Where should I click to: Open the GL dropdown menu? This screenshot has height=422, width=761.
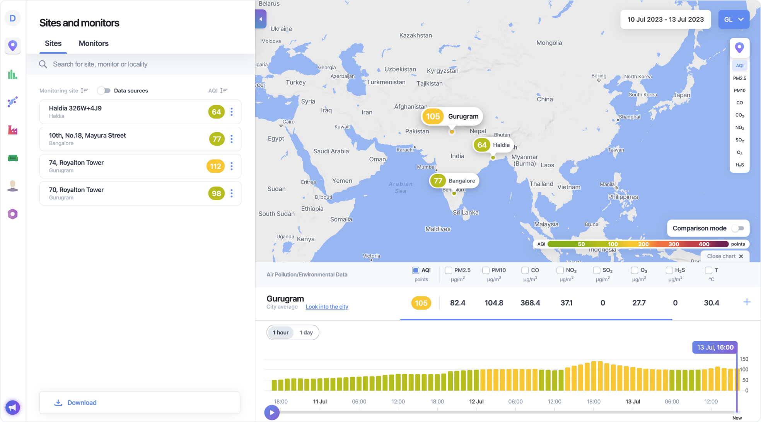pyautogui.click(x=734, y=19)
